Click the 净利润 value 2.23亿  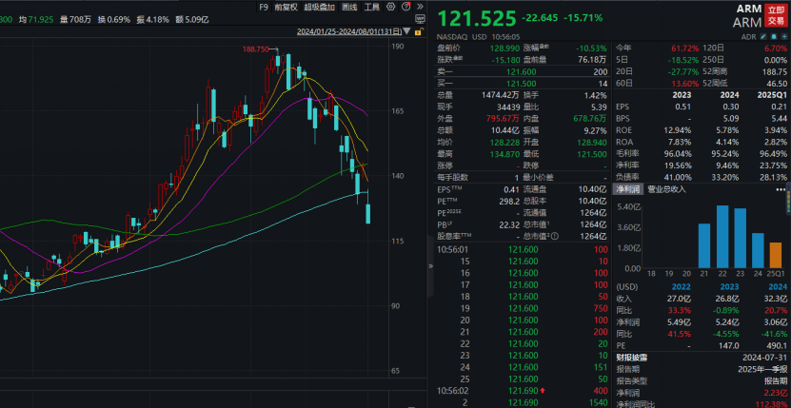[x=777, y=393]
